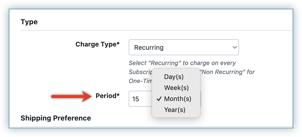This screenshot has height=137, width=302.
Task: Click the checkmark beside Month(s)
Action: coord(159,99)
